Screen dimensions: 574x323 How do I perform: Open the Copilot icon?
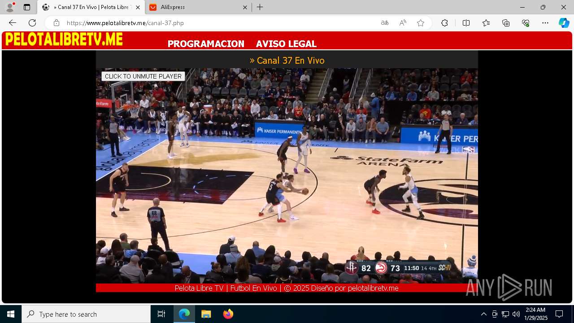[x=564, y=23]
